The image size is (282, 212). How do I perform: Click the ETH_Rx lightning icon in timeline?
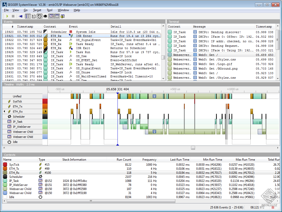(x=9, y=112)
